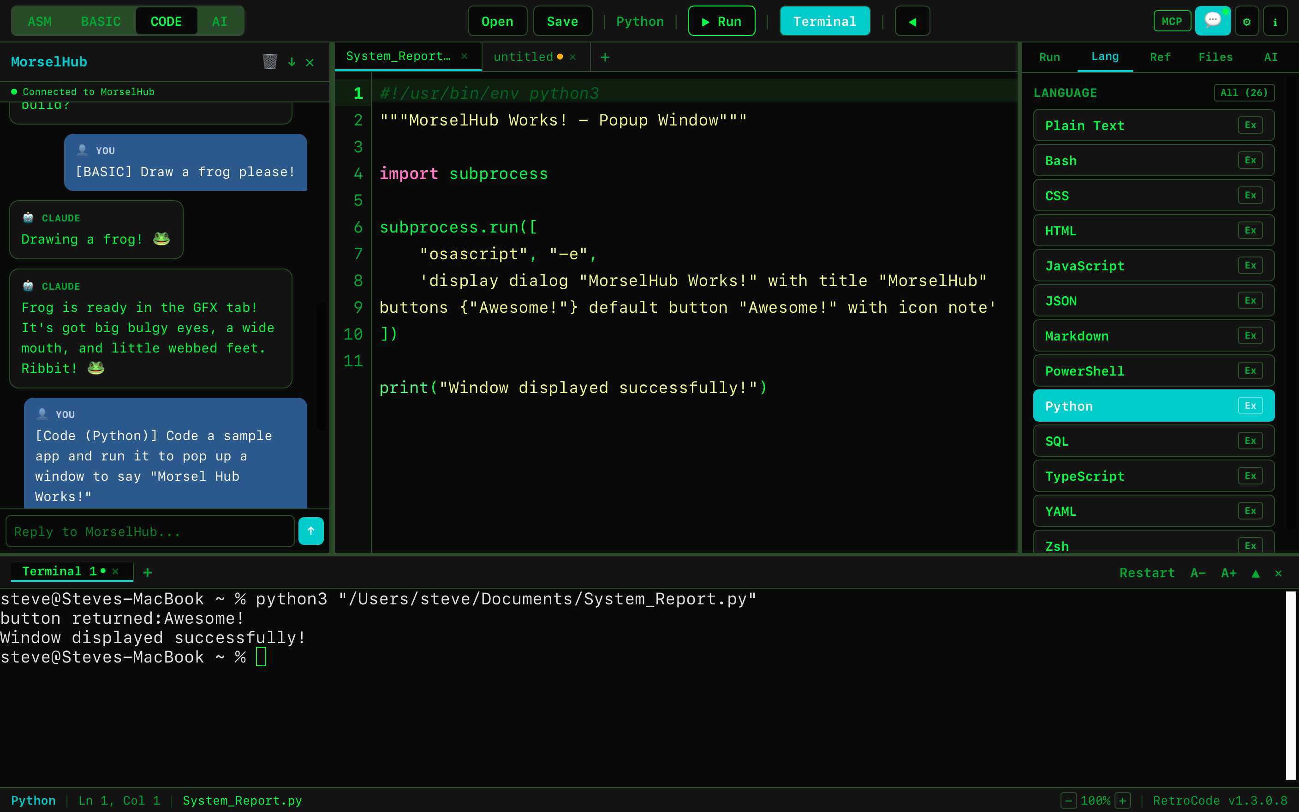Enable ASM mode
1299x812 pixels.
(40, 21)
